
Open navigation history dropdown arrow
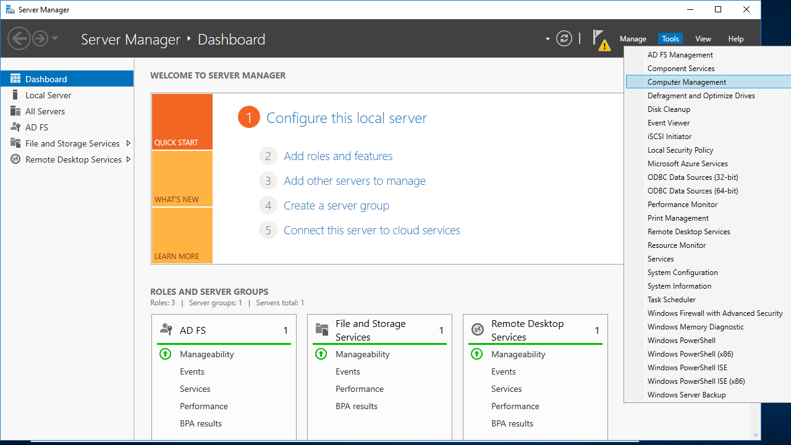click(55, 39)
